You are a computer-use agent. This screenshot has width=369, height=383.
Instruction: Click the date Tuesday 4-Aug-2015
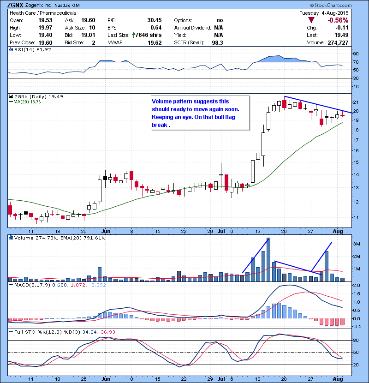coord(324,13)
